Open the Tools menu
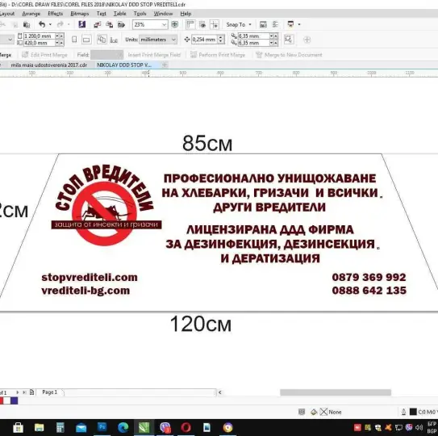 (x=140, y=14)
